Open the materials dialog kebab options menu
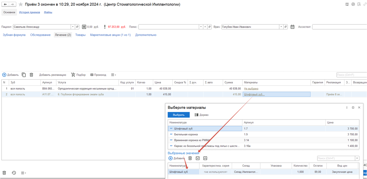367x179 pixels. 347,108
